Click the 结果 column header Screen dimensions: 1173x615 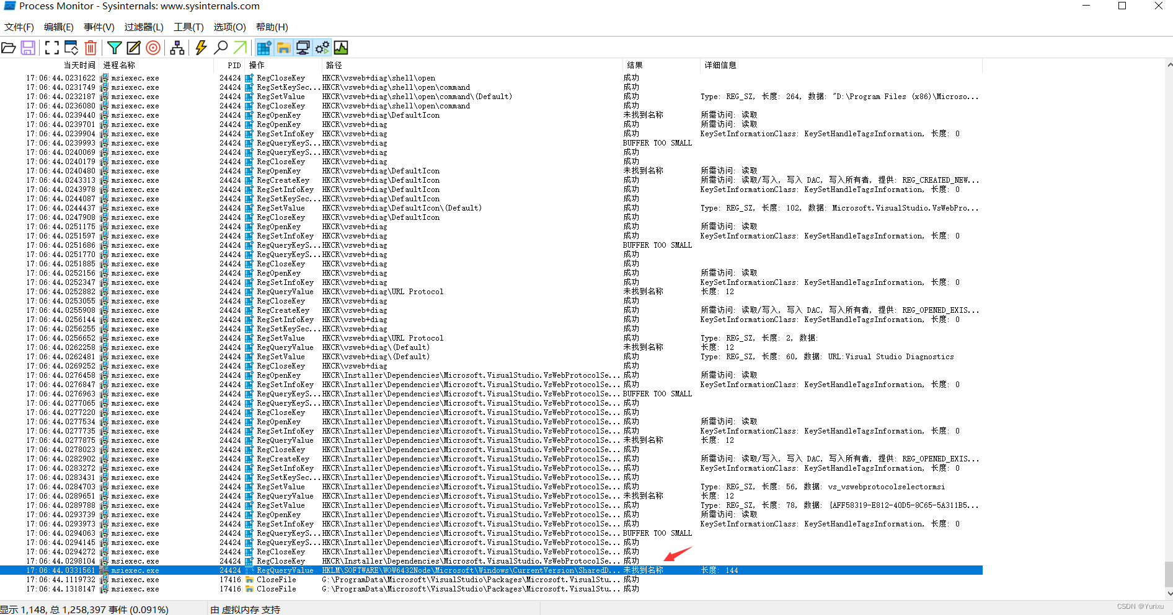[661, 65]
